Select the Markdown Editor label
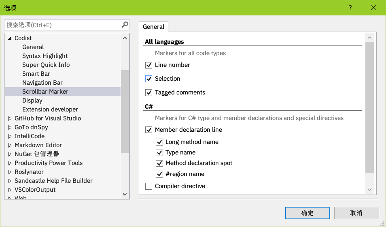Image resolution: width=386 pixels, height=227 pixels. coord(38,145)
